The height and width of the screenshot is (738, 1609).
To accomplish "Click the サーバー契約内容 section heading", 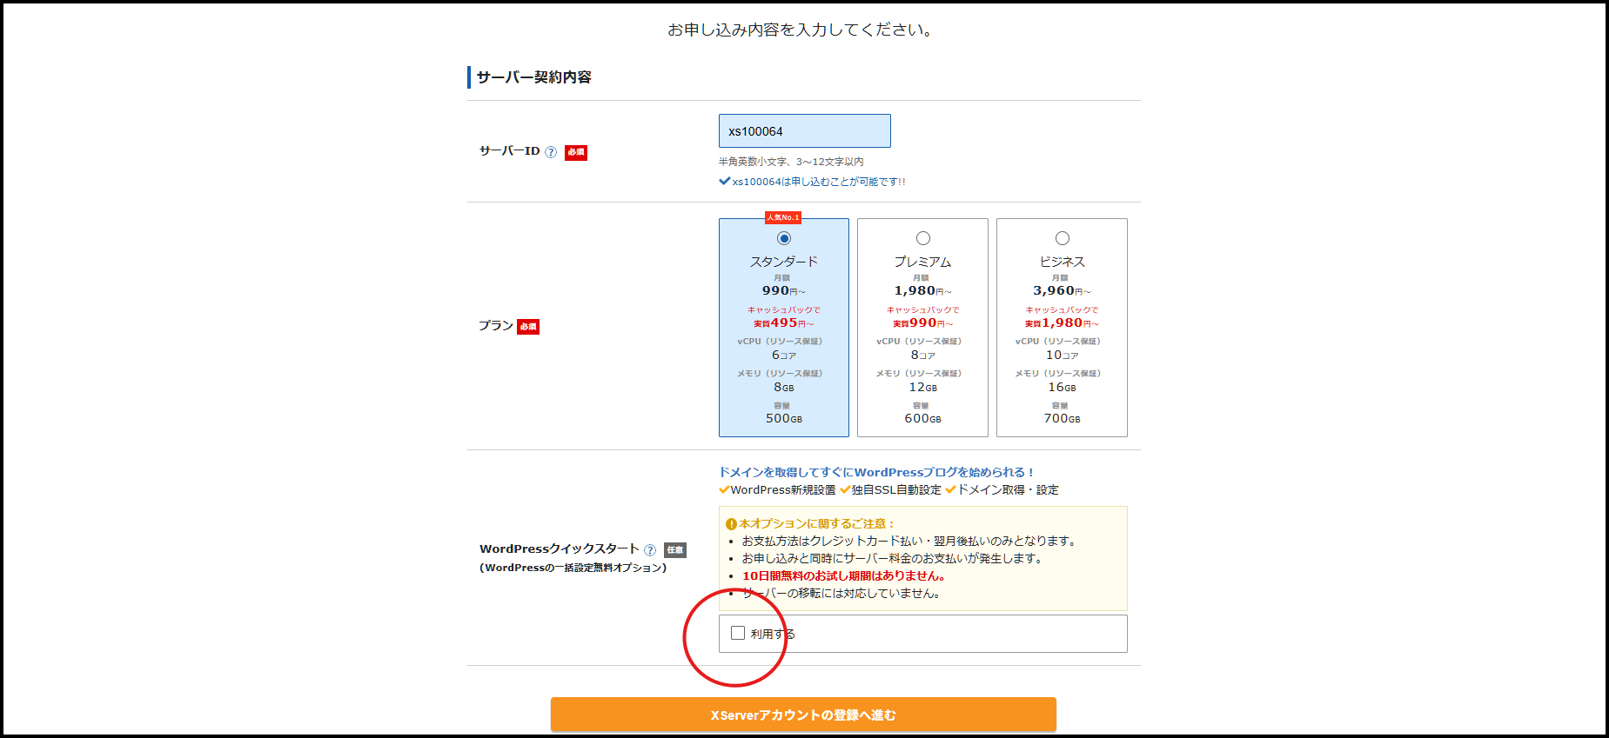I will (x=533, y=77).
